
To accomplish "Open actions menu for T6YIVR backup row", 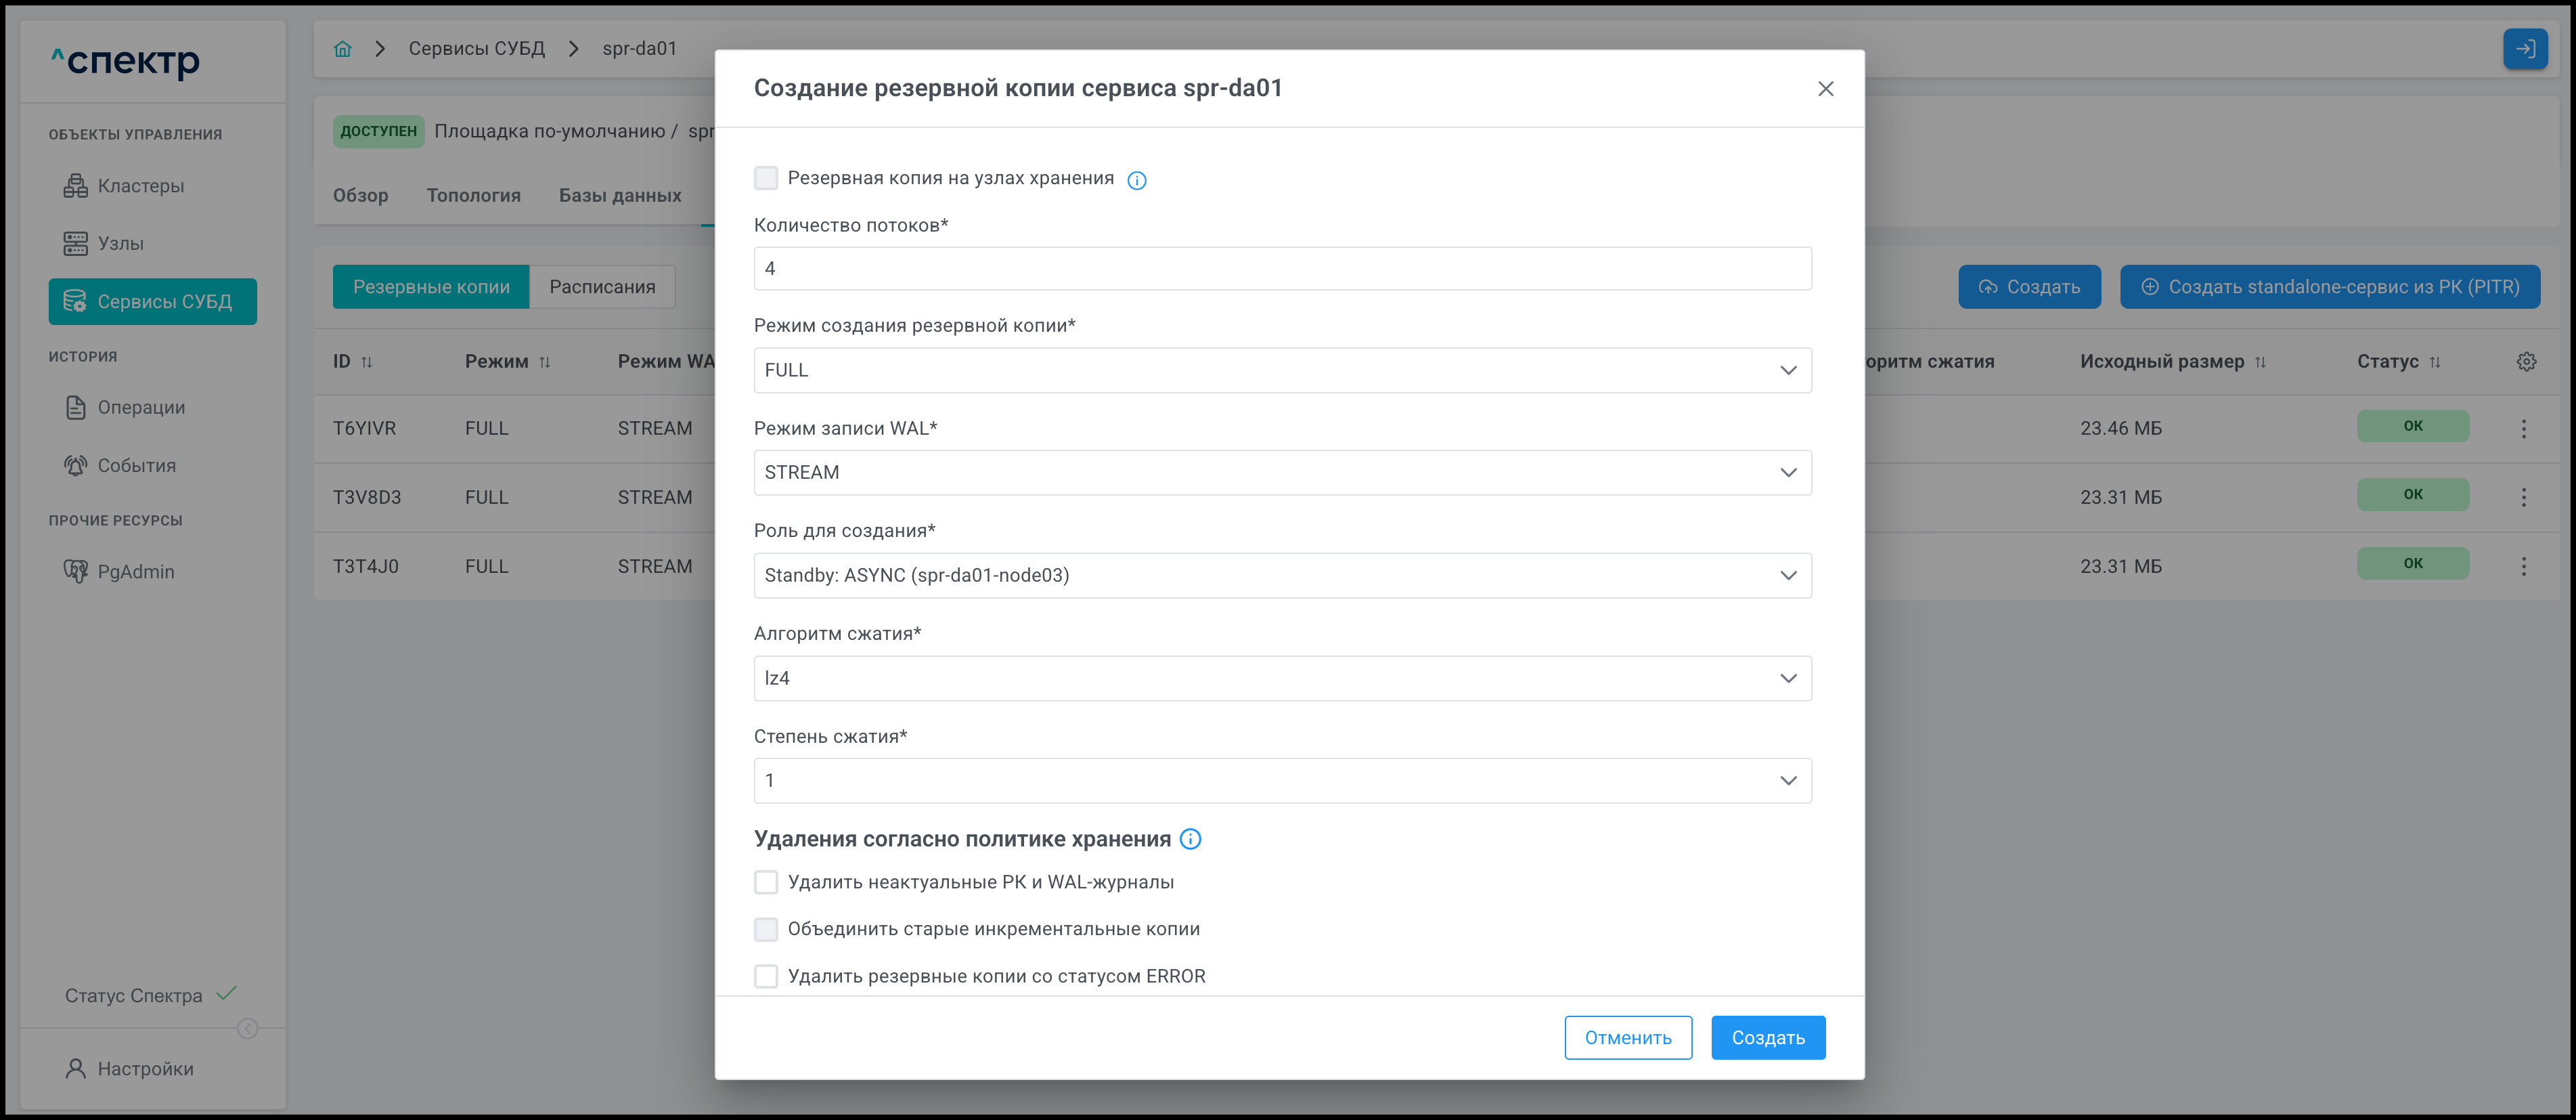I will [x=2523, y=429].
